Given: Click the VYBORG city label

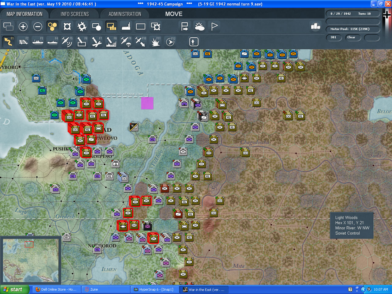Looking at the screenshot, I should [x=9, y=67].
